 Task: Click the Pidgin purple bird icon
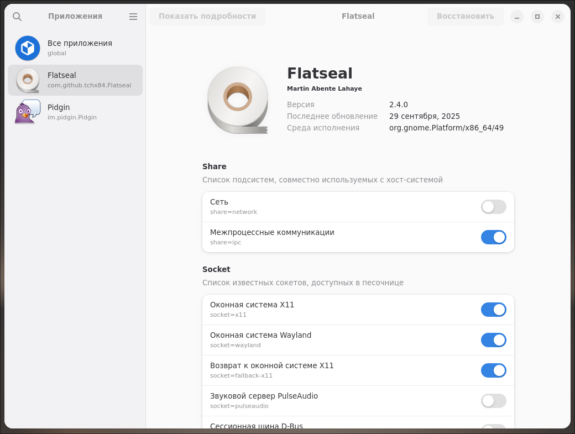click(x=28, y=112)
